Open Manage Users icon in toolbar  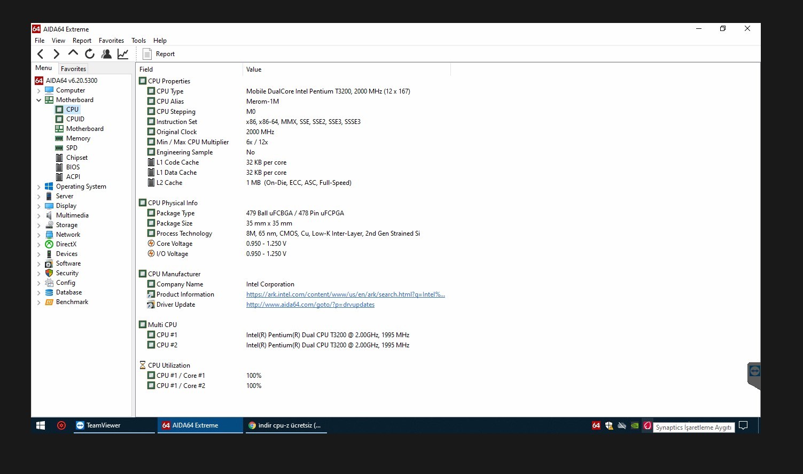[x=106, y=54]
